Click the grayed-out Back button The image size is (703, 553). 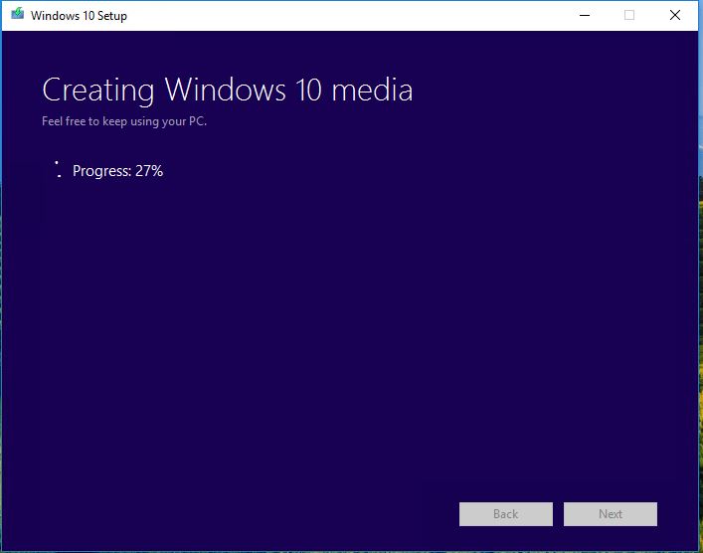[506, 514]
